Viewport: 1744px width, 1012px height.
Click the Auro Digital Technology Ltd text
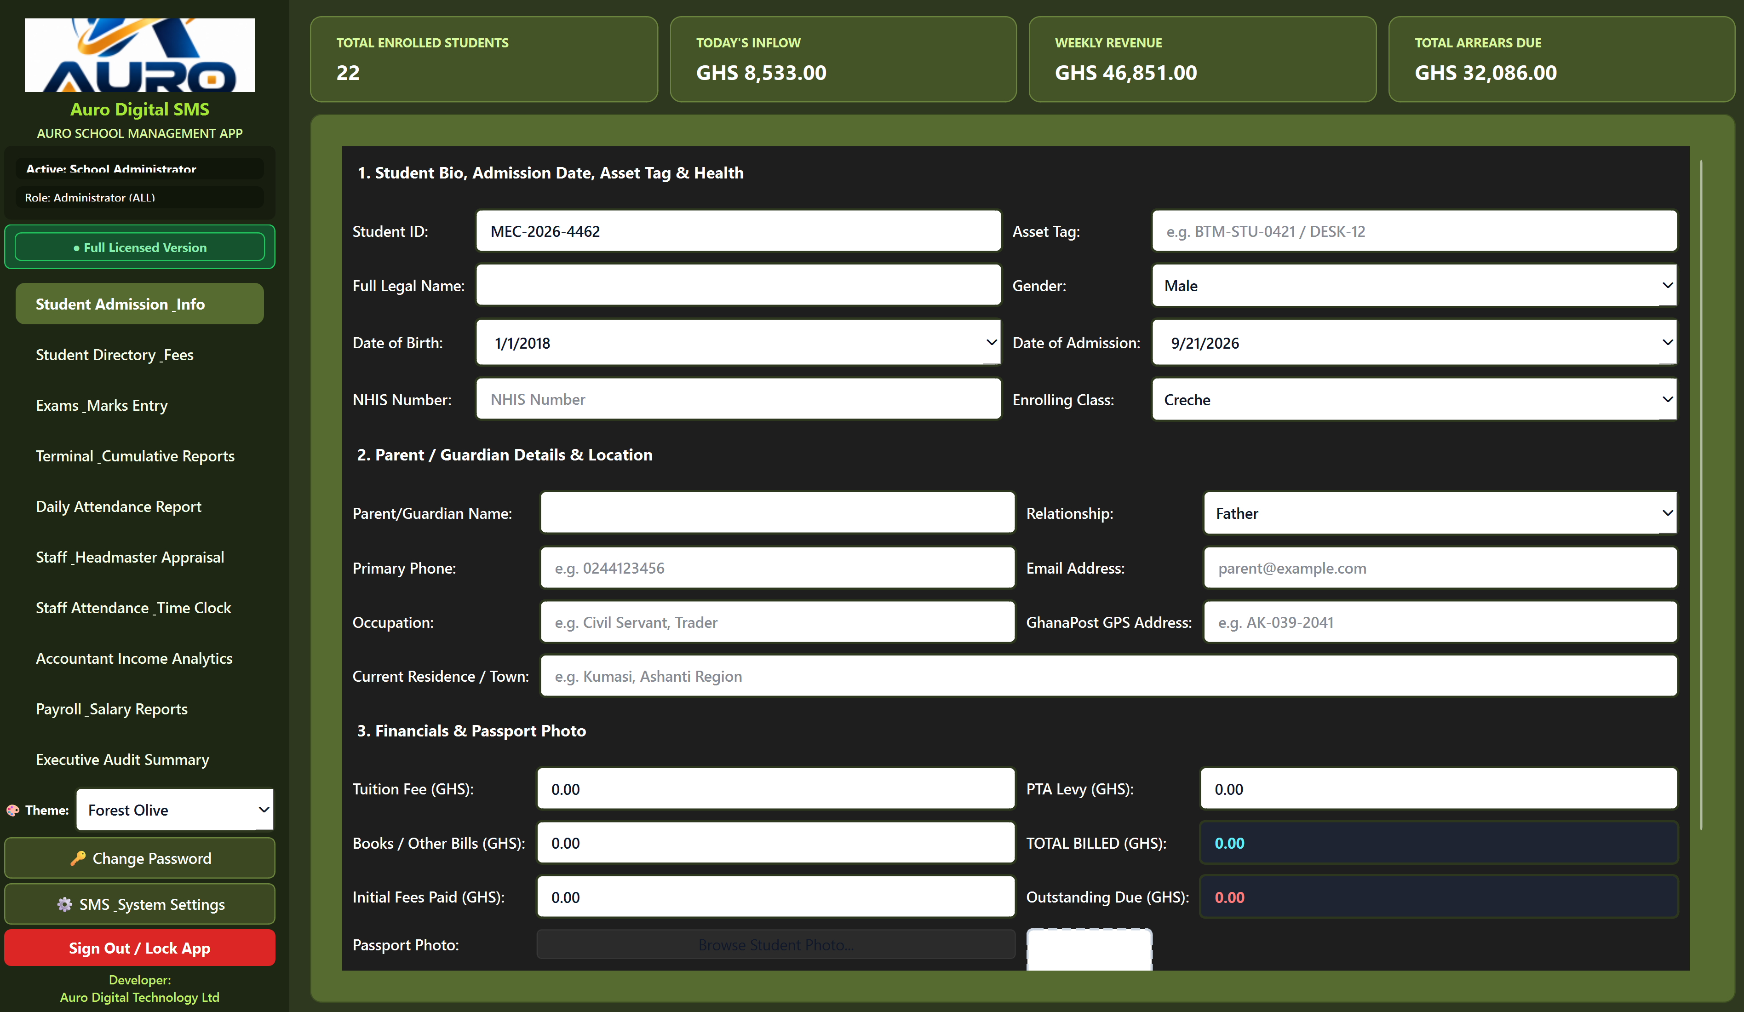coord(140,997)
